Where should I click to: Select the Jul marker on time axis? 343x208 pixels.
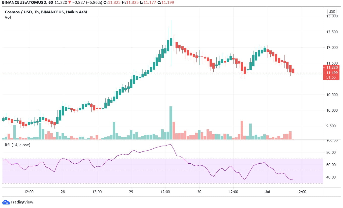tap(267, 192)
